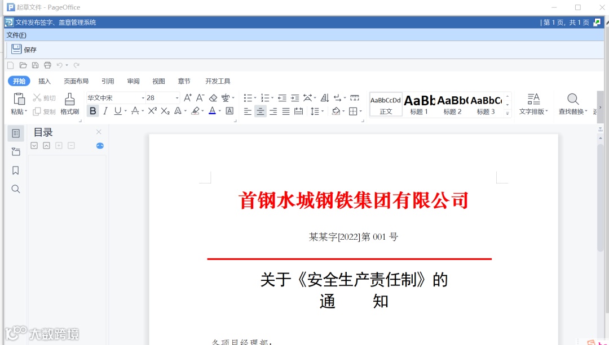
Task: Open the borders dropdown
Action: coord(360,111)
